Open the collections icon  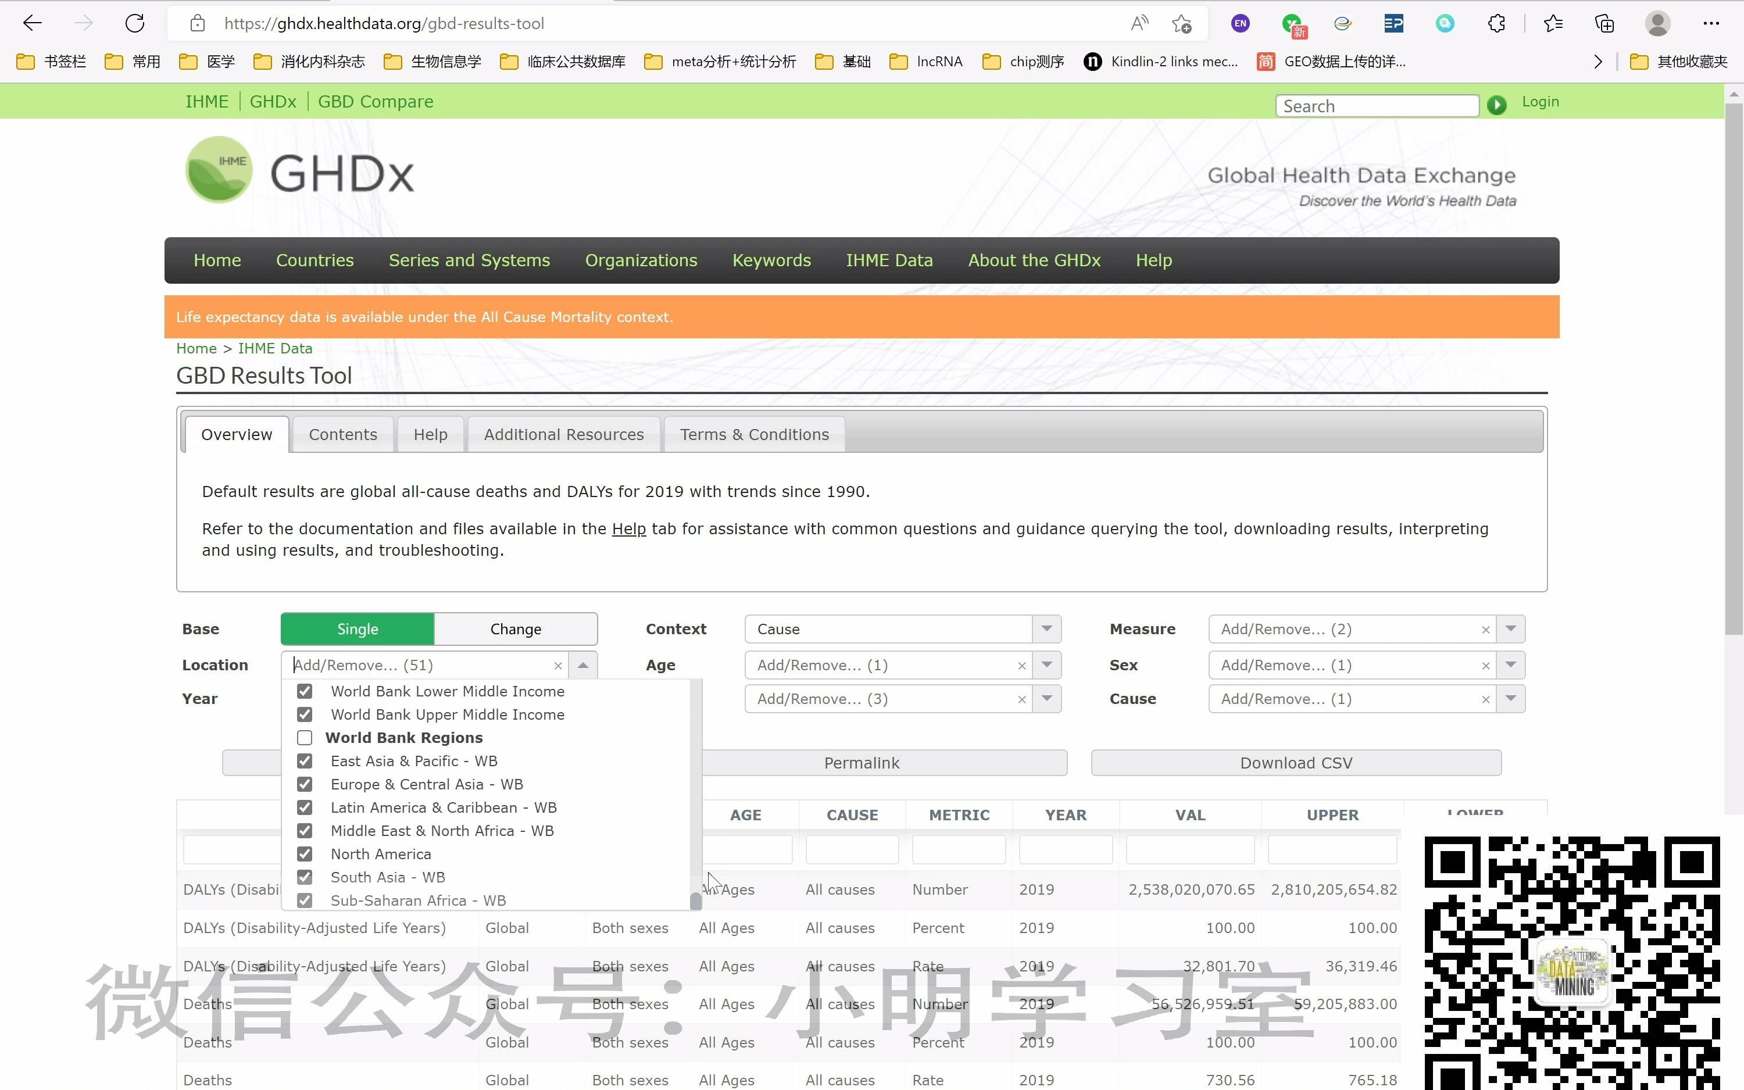pos(1604,23)
